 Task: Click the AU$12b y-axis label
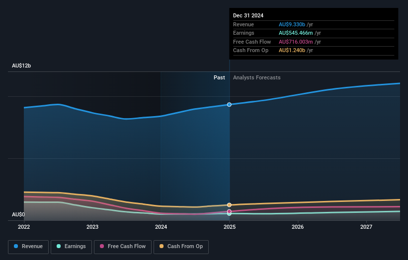tap(21, 65)
